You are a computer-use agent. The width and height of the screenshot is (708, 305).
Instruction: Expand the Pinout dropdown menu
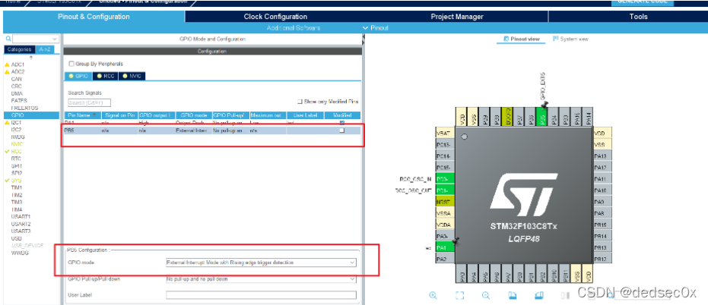coord(375,28)
